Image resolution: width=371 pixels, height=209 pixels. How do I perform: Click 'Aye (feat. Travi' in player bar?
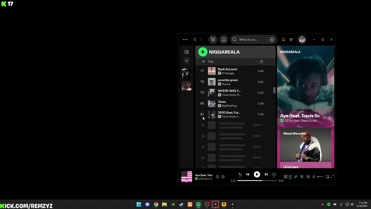click(x=204, y=175)
